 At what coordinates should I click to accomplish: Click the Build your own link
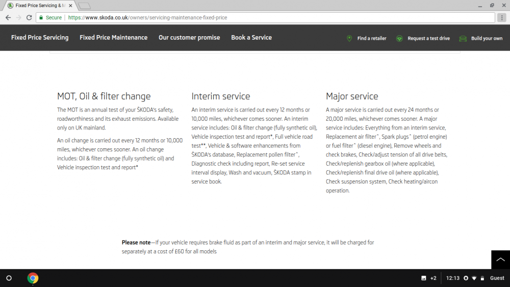coord(487,38)
